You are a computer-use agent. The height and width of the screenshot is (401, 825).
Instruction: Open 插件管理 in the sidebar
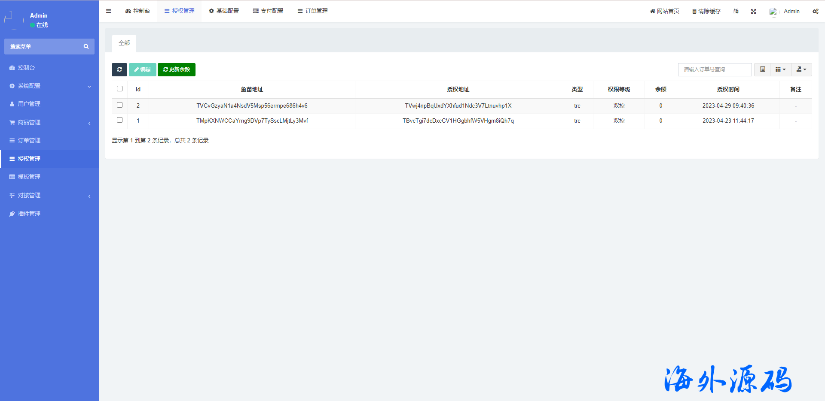coord(29,214)
